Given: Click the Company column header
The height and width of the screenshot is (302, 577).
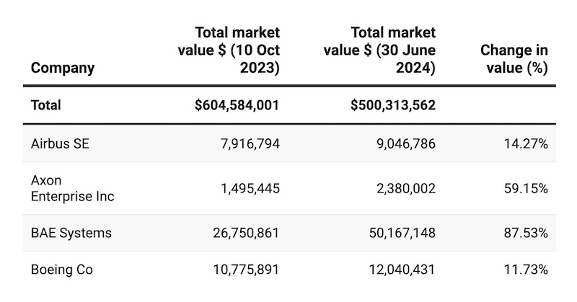Looking at the screenshot, I should 63,68.
